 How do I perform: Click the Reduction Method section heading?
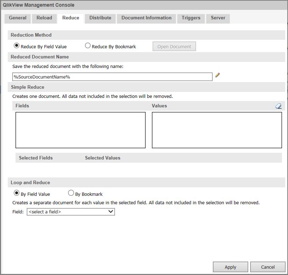pyautogui.click(x=31, y=35)
